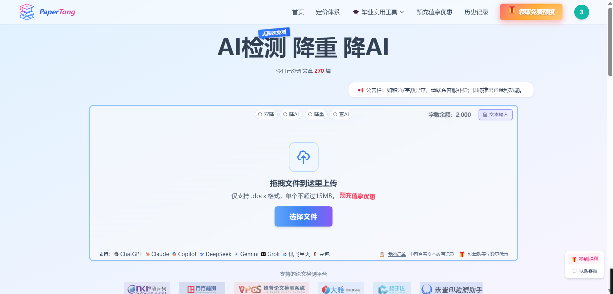Switch to 文本输入 mode
Image resolution: width=613 pixels, height=294 pixels.
(495, 115)
